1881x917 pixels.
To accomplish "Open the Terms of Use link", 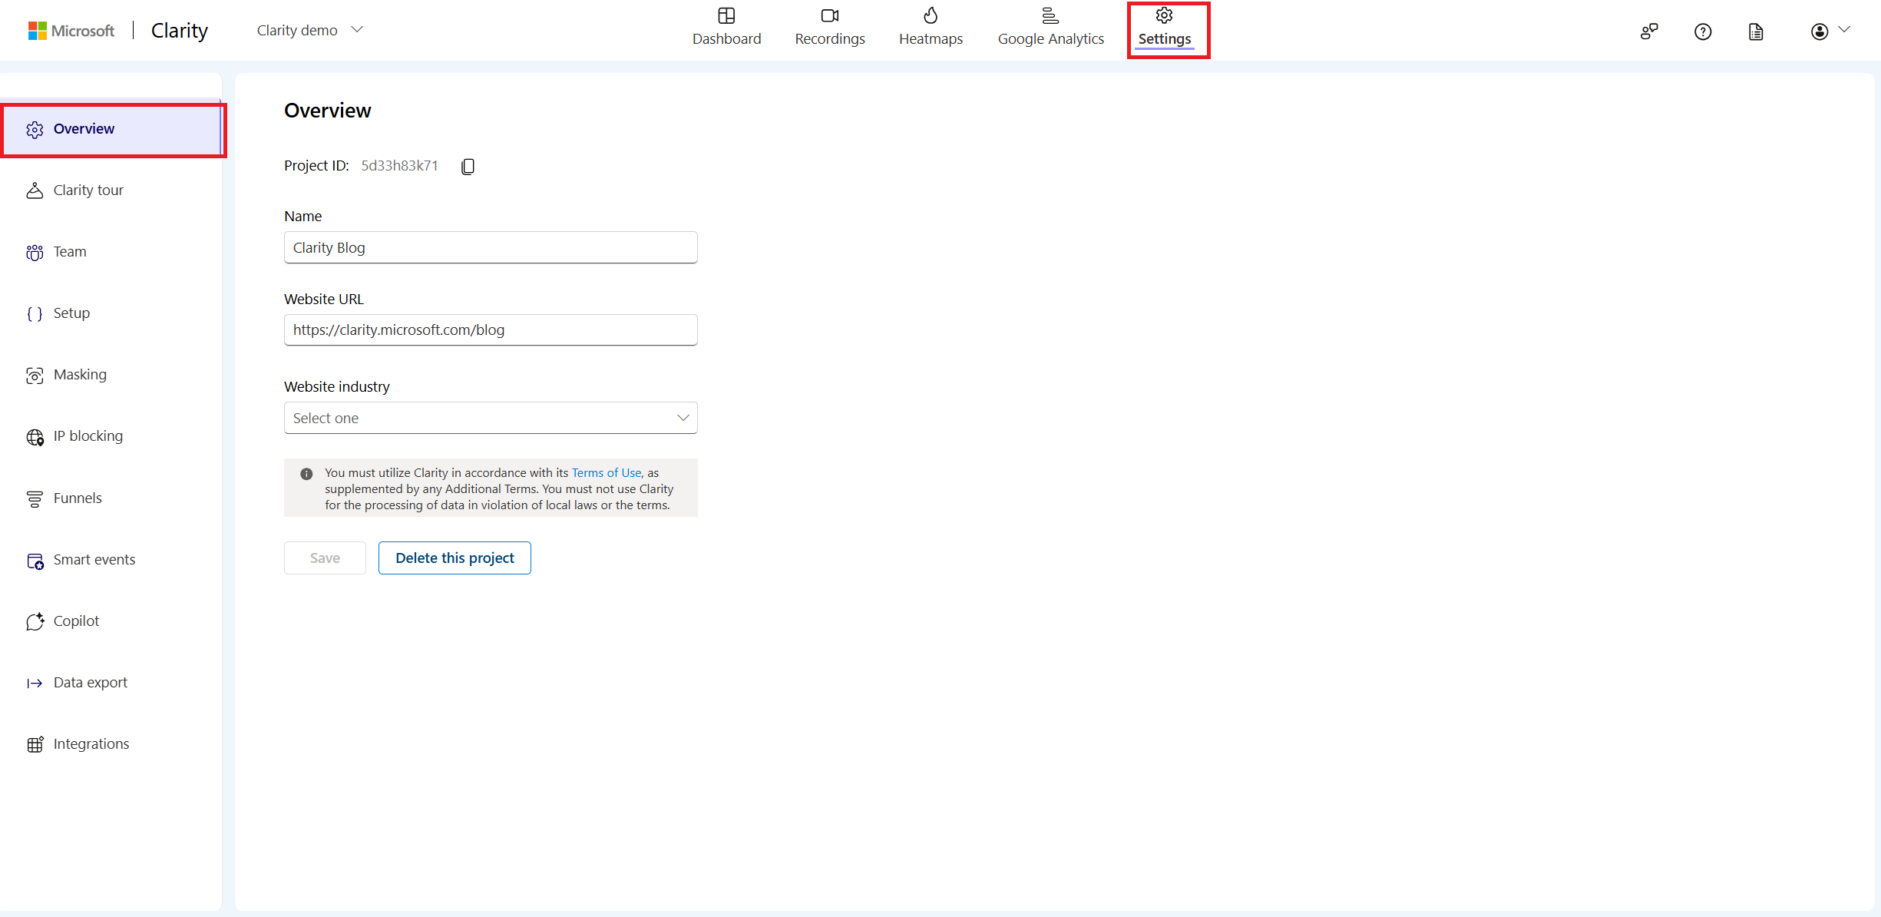I will 606,472.
